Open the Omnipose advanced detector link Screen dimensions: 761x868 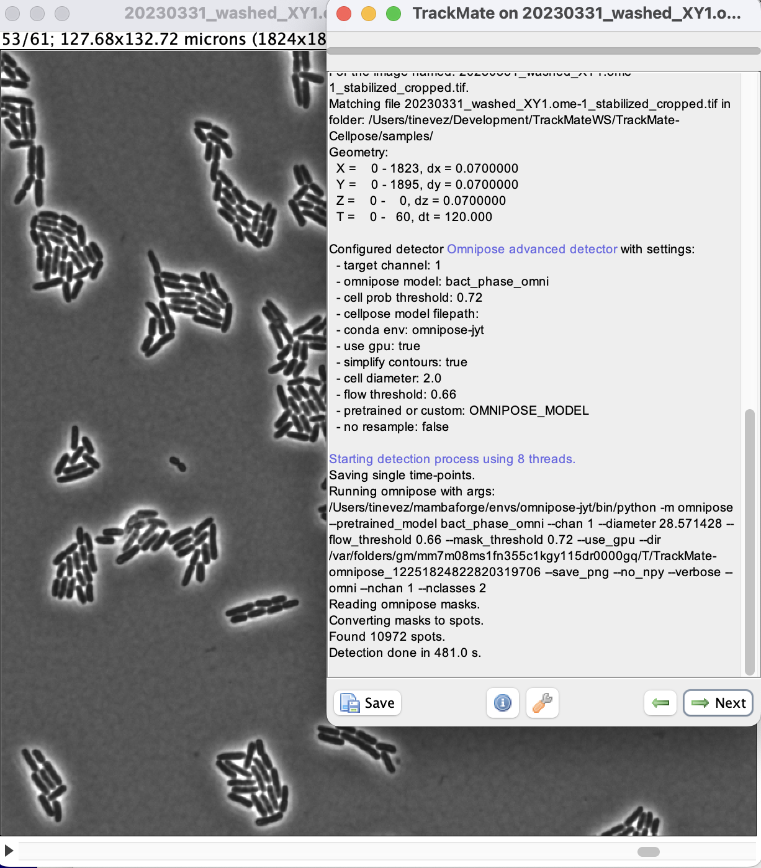coord(531,249)
